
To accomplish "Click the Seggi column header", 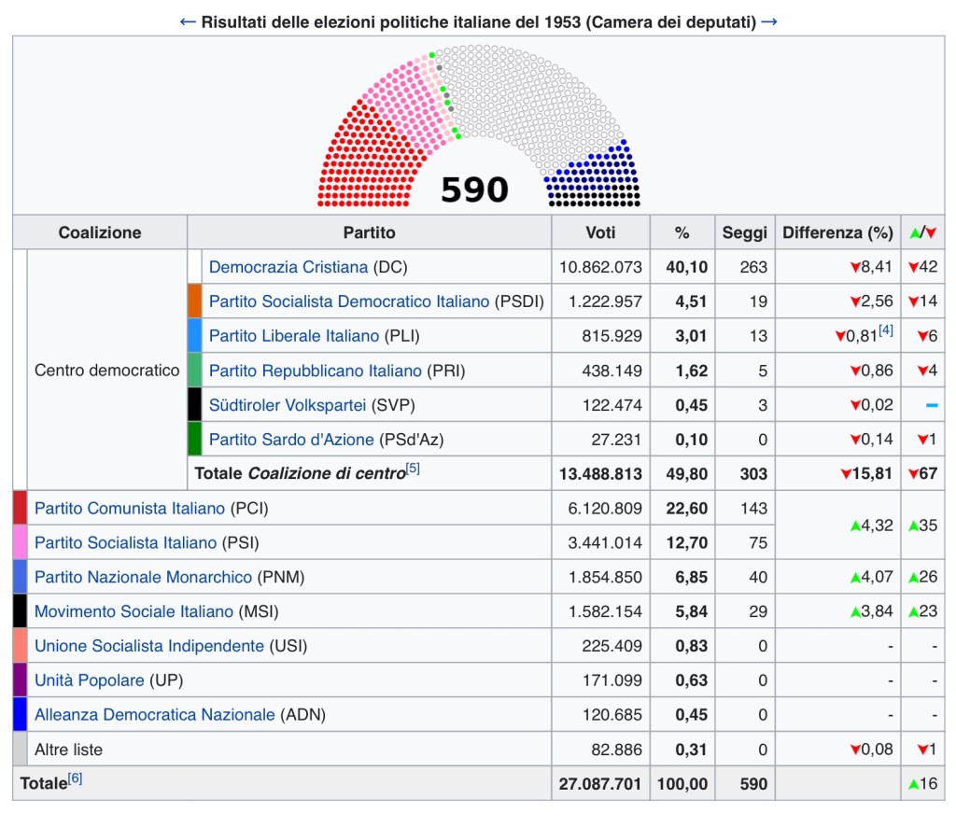I will point(745,232).
